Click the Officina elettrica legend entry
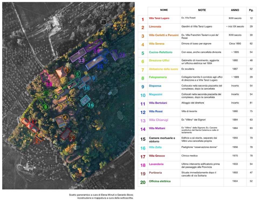This screenshot has height=202, width=260. coord(160,181)
